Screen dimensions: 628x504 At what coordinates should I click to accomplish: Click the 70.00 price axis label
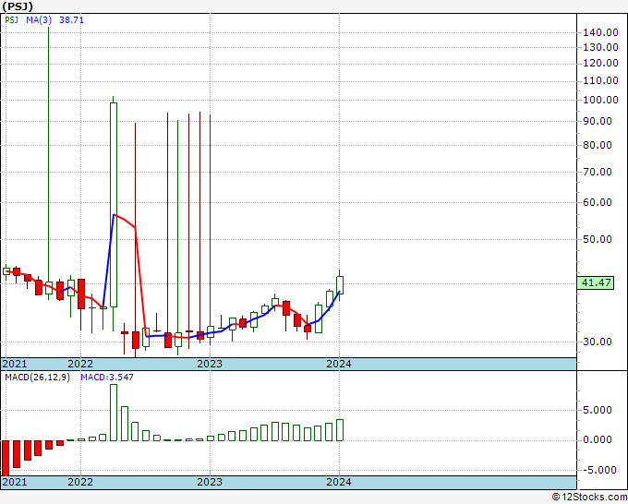[x=598, y=172]
